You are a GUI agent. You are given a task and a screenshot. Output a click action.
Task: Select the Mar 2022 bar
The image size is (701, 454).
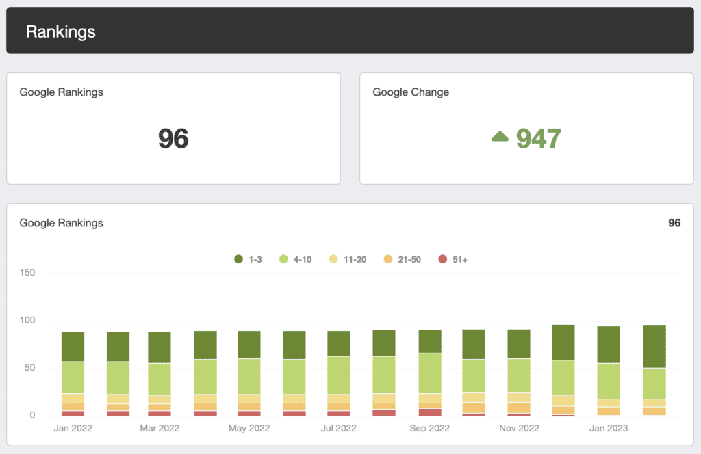point(160,373)
